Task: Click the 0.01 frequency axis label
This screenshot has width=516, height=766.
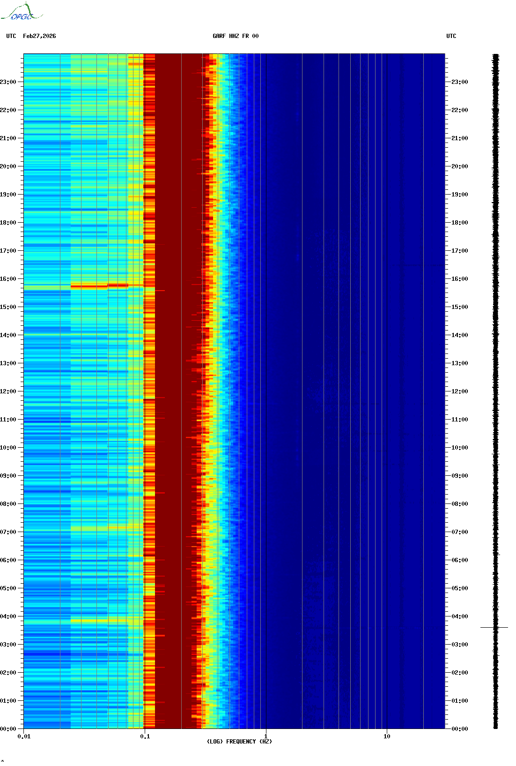Action: 24,736
